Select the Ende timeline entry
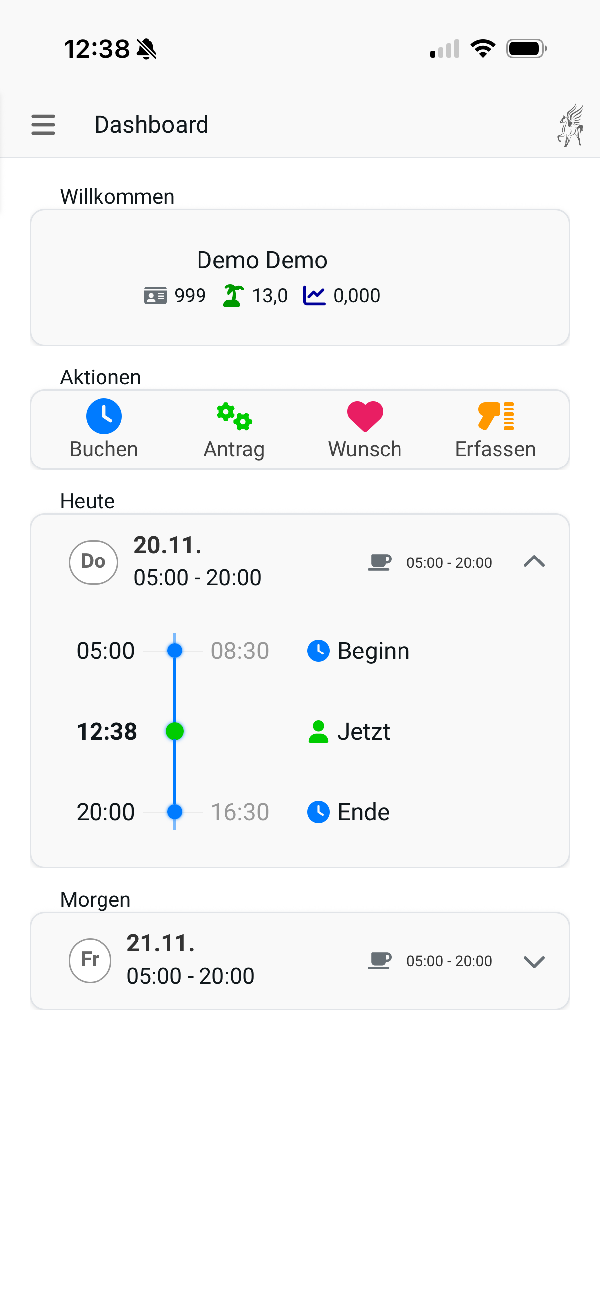600x1304 pixels. pos(348,812)
